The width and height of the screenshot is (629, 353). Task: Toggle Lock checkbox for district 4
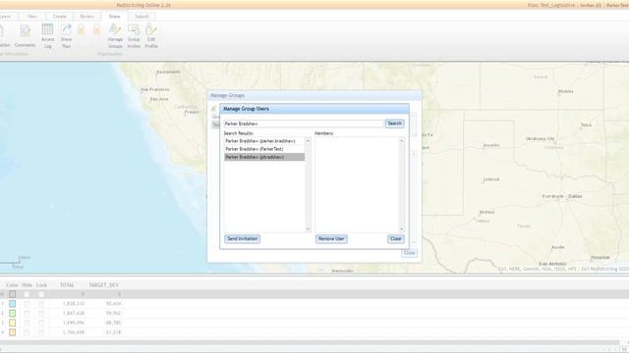(x=41, y=332)
